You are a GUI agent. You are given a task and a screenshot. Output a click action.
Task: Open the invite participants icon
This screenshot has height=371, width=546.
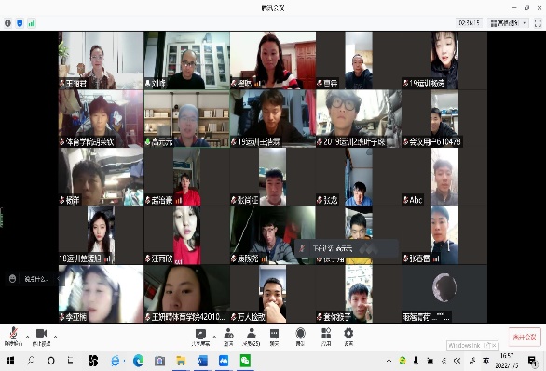pyautogui.click(x=228, y=337)
